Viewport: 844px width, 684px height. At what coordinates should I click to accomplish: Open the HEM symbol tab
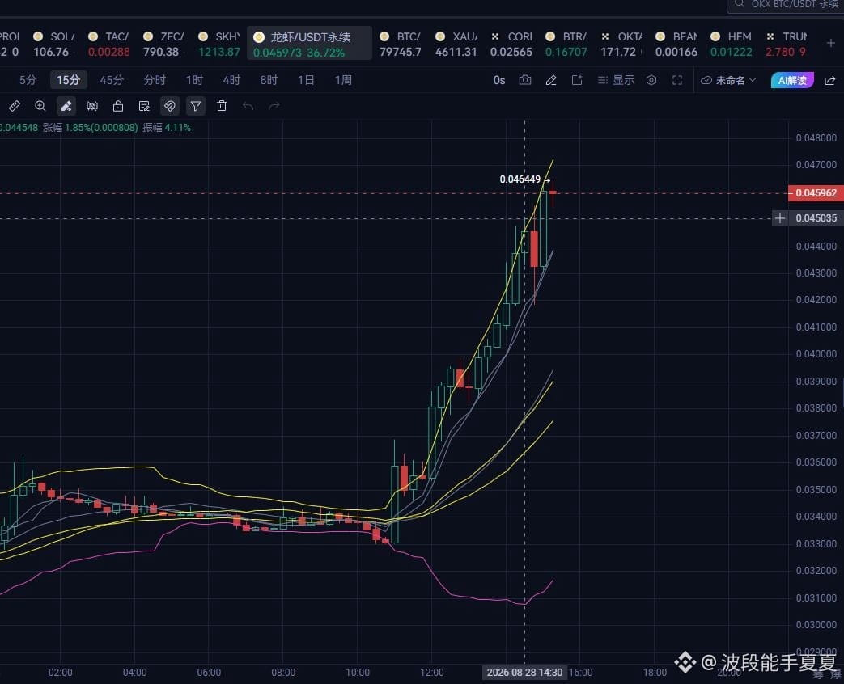[731, 44]
